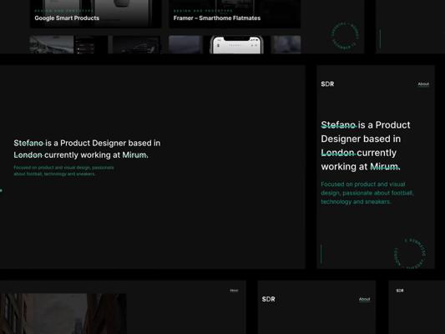Open About link above the street photo
Screen dimensions: 445x334
click(234, 291)
